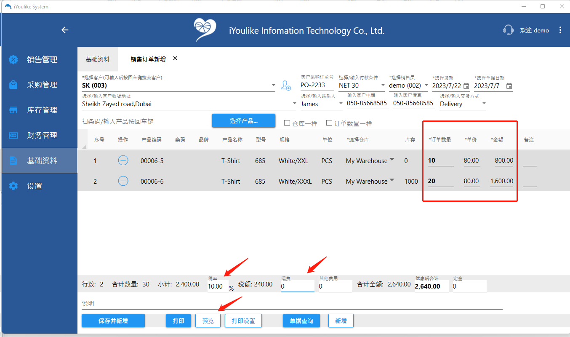Toggle 仓库一样 checkbox

tap(287, 123)
